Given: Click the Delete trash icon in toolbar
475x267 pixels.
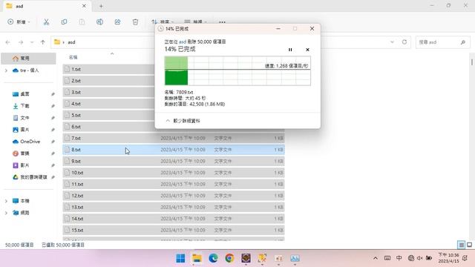Looking at the screenshot, I should tap(135, 22).
